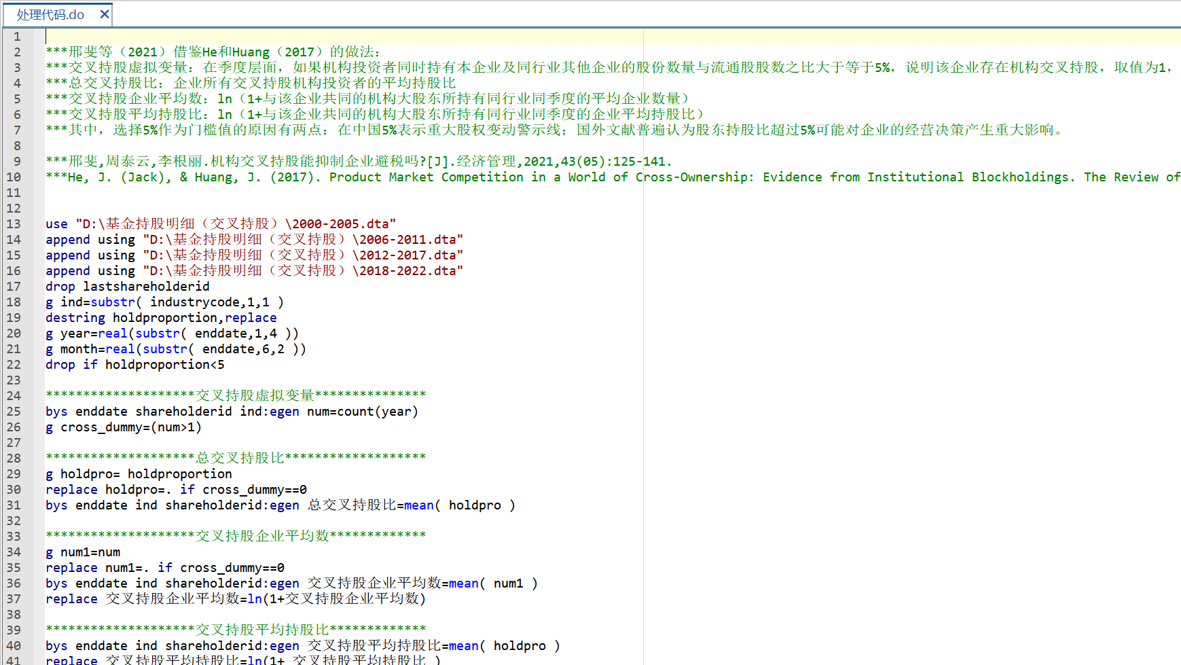Click line number 13 in gutter
The image size is (1181, 665).
coord(14,224)
